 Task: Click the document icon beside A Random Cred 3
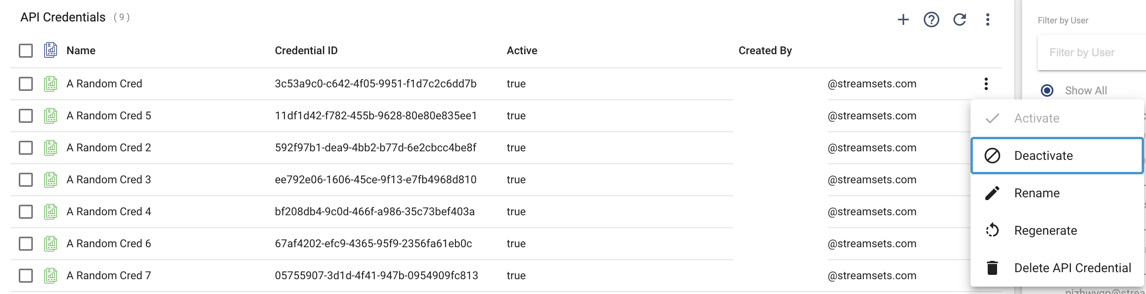[51, 180]
